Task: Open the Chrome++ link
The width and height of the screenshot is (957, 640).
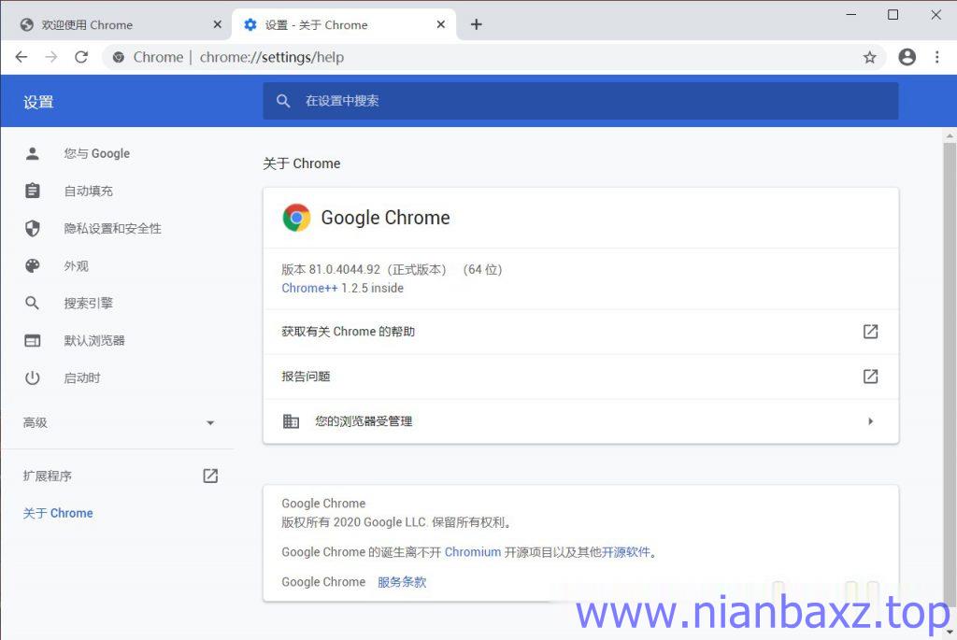Action: [x=309, y=288]
